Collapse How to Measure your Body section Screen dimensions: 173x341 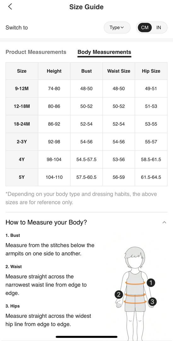tap(164, 222)
